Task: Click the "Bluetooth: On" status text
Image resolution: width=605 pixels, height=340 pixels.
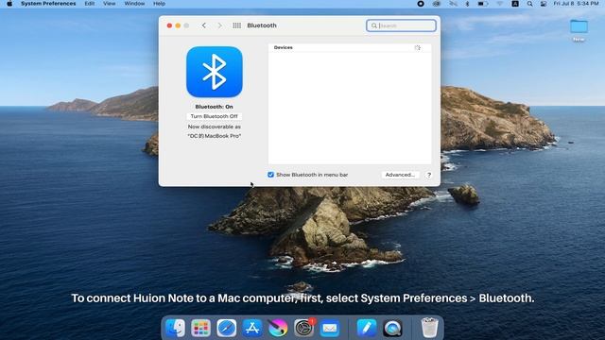Action: (x=215, y=107)
